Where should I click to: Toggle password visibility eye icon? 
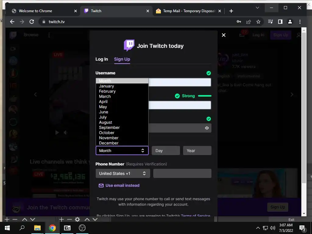tap(207, 128)
